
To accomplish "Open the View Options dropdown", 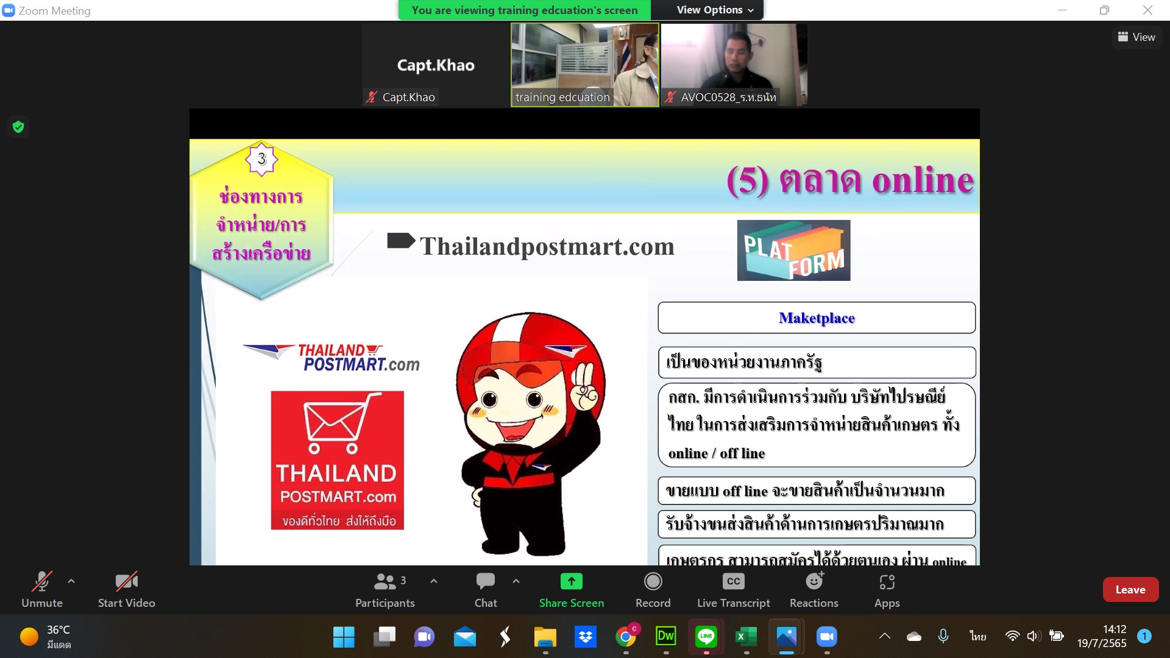I will tap(715, 10).
